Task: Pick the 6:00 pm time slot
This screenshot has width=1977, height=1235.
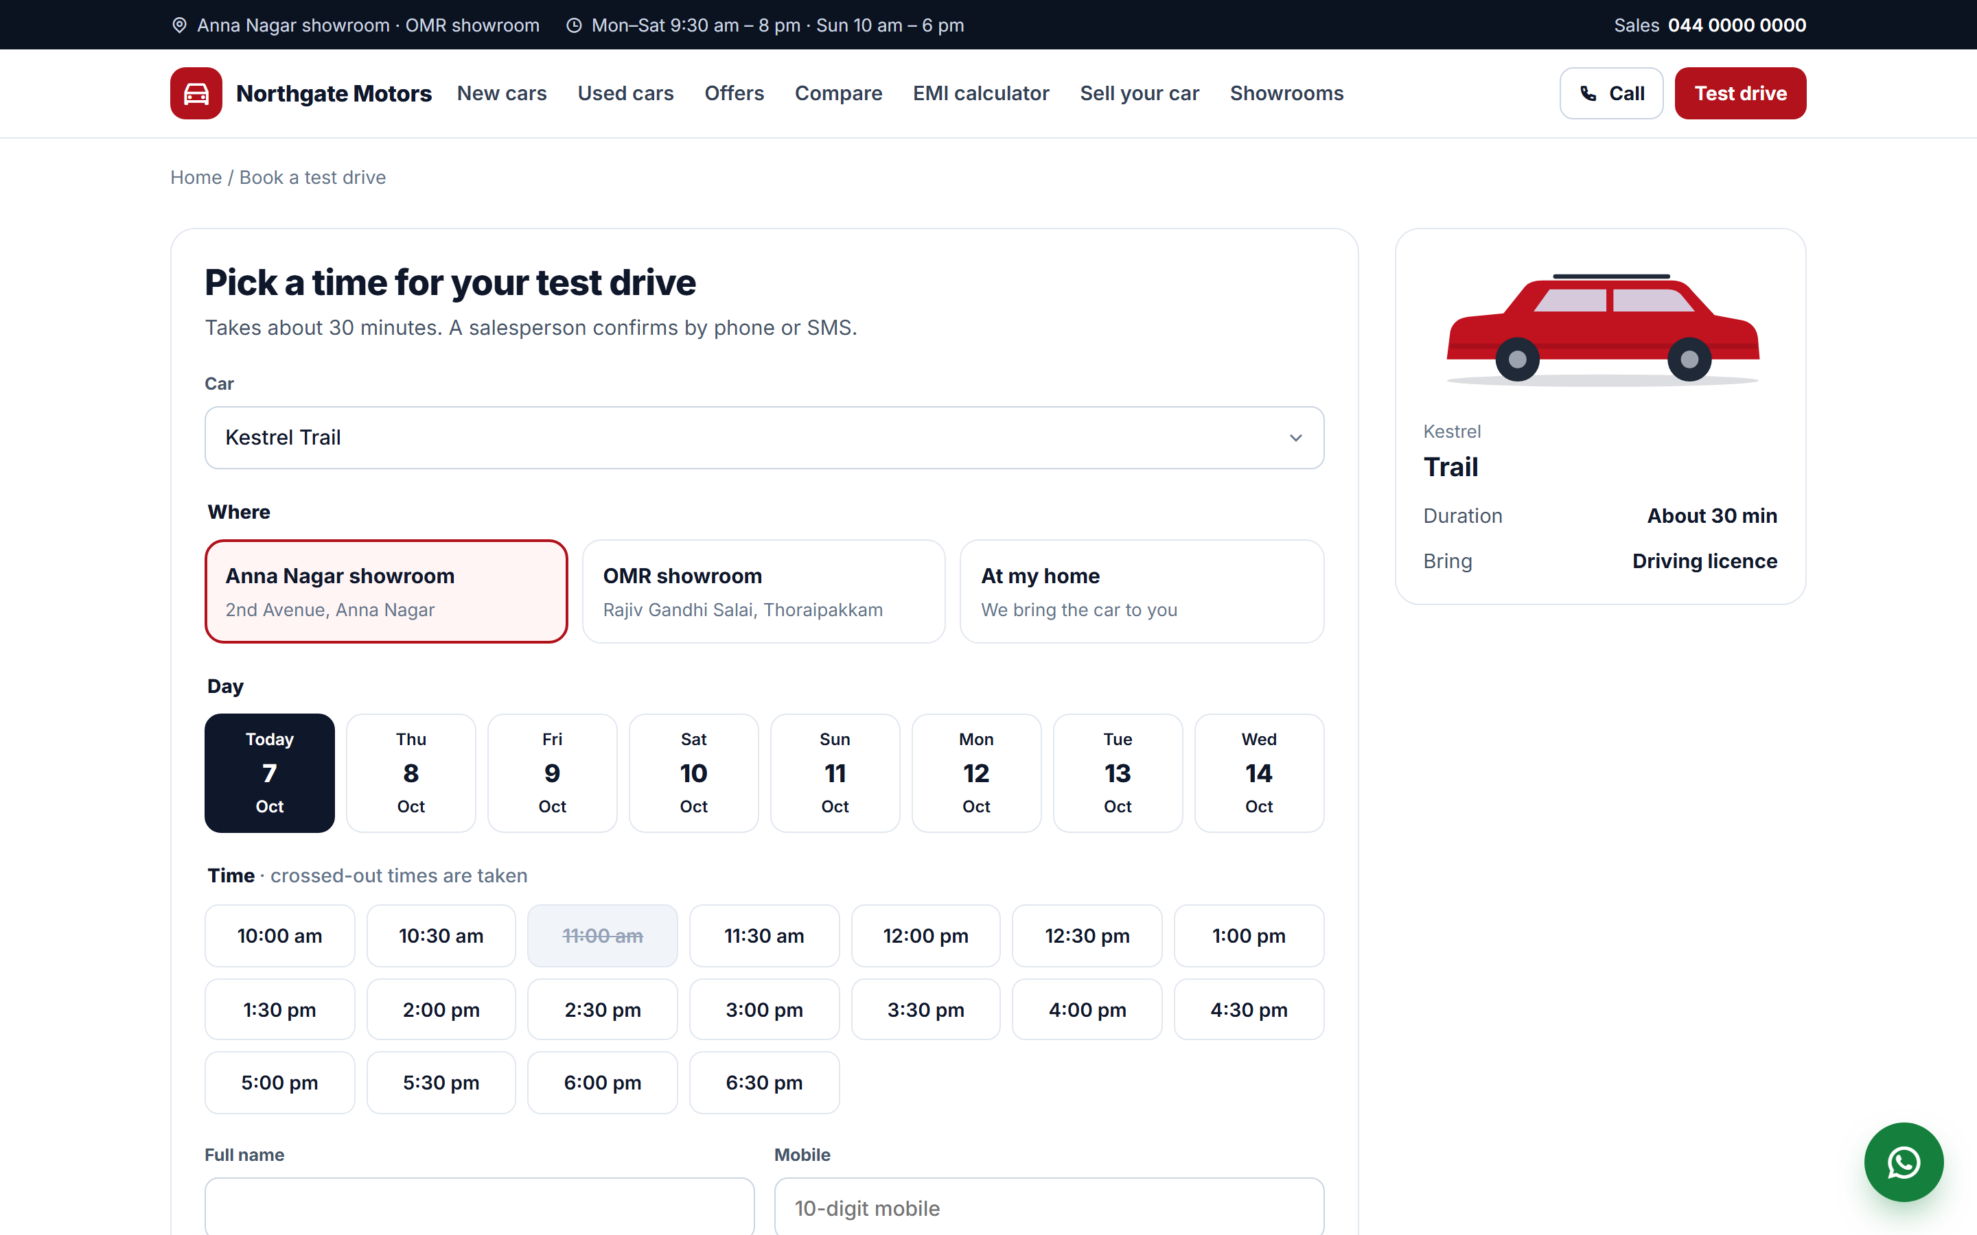Action: [x=602, y=1082]
